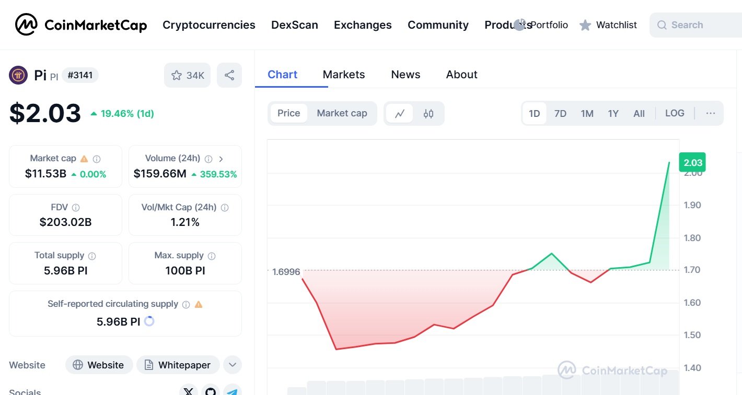Click the Volume (24h) info icon
This screenshot has height=395, width=742.
click(x=208, y=159)
